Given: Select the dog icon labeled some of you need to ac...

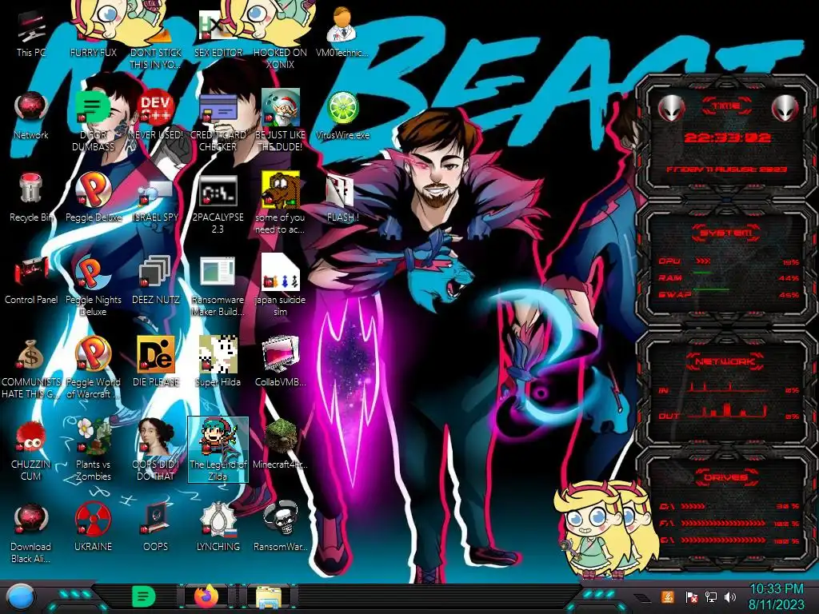Looking at the screenshot, I should coord(281,204).
